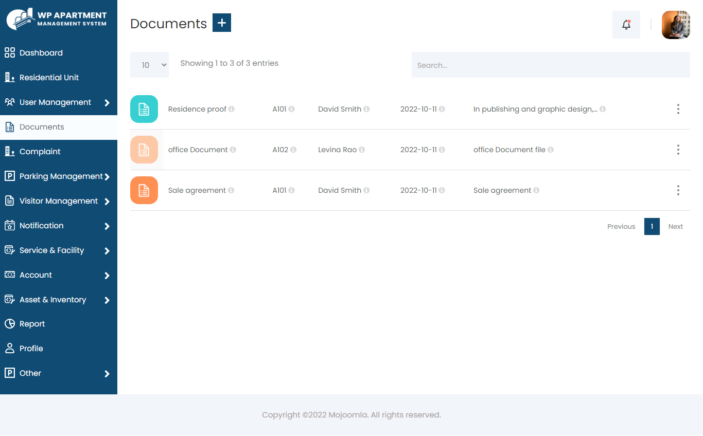The image size is (703, 436).
Task: Click the Next pagination button
Action: (676, 226)
